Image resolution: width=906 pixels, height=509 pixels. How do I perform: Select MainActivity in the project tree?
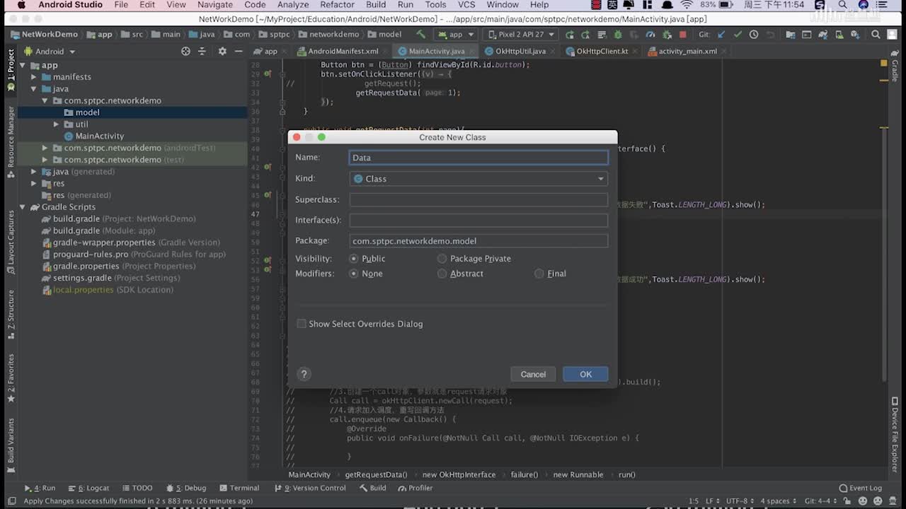click(x=99, y=136)
